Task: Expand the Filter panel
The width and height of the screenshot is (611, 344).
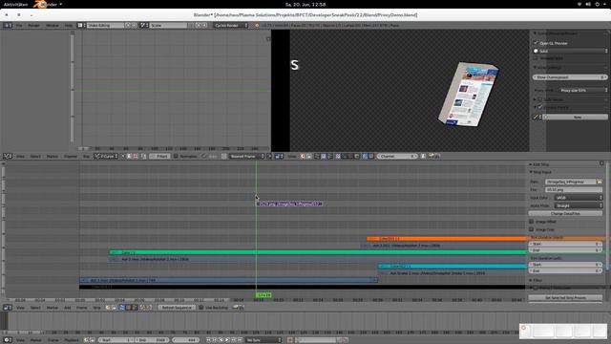Action: coord(536,280)
